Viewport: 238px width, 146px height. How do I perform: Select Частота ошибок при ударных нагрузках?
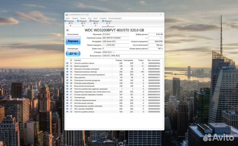(x=91, y=89)
